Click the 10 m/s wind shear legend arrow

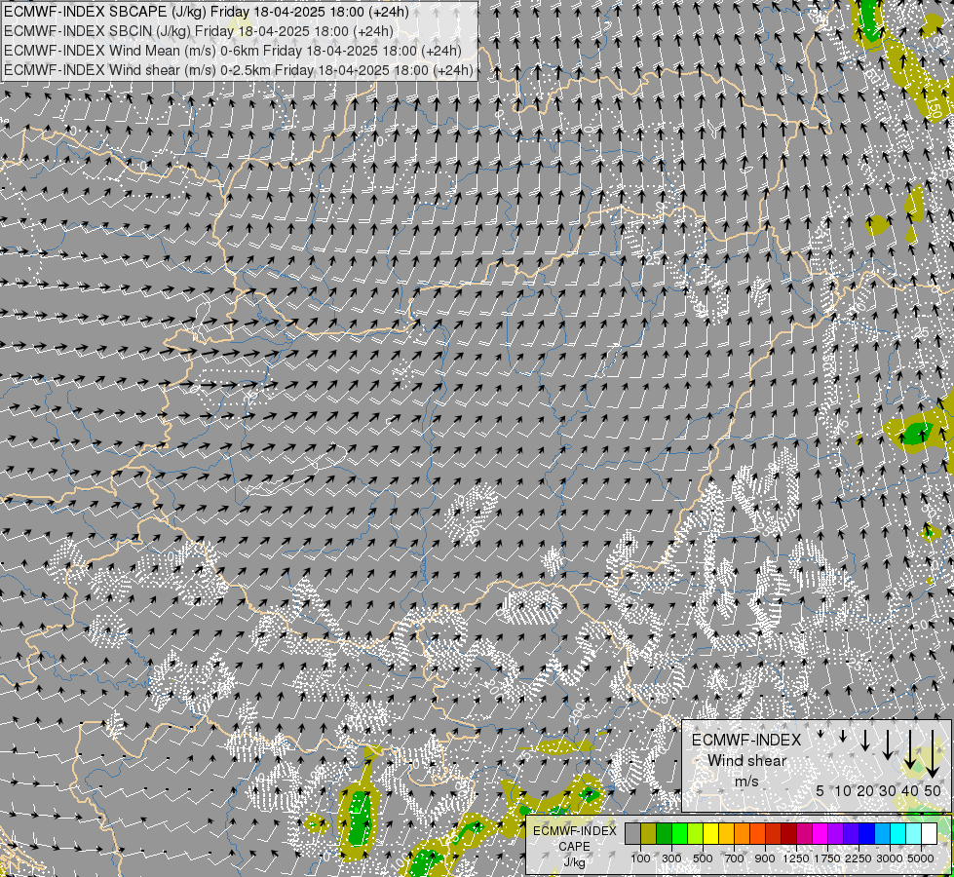843,736
